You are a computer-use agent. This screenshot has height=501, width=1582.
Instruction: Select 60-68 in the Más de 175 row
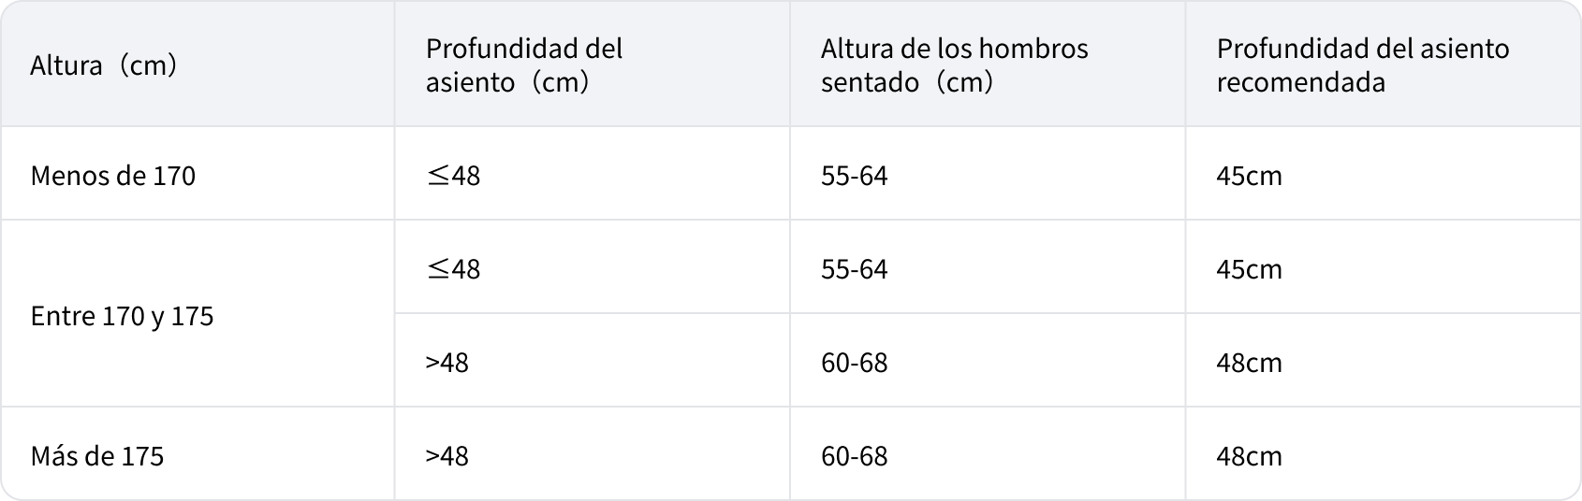pyautogui.click(x=854, y=456)
